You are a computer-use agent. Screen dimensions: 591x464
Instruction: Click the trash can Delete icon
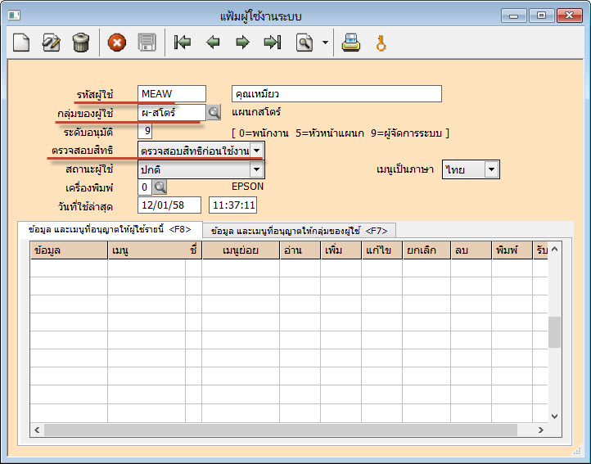(x=80, y=43)
